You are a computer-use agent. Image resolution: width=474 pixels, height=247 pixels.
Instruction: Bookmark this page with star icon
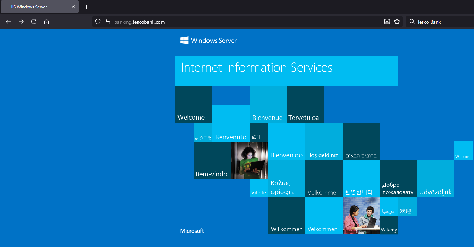(x=397, y=22)
